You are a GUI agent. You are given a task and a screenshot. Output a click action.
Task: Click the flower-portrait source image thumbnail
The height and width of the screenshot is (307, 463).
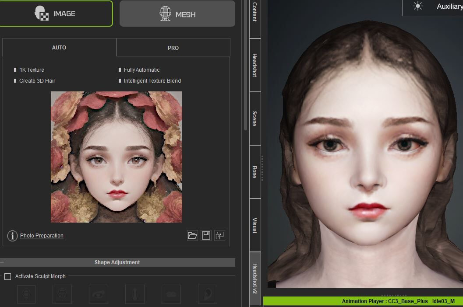(117, 157)
